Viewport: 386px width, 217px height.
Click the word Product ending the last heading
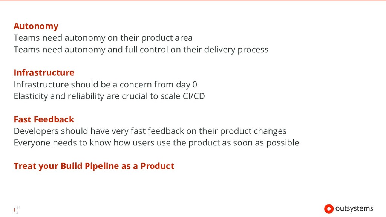157,166
